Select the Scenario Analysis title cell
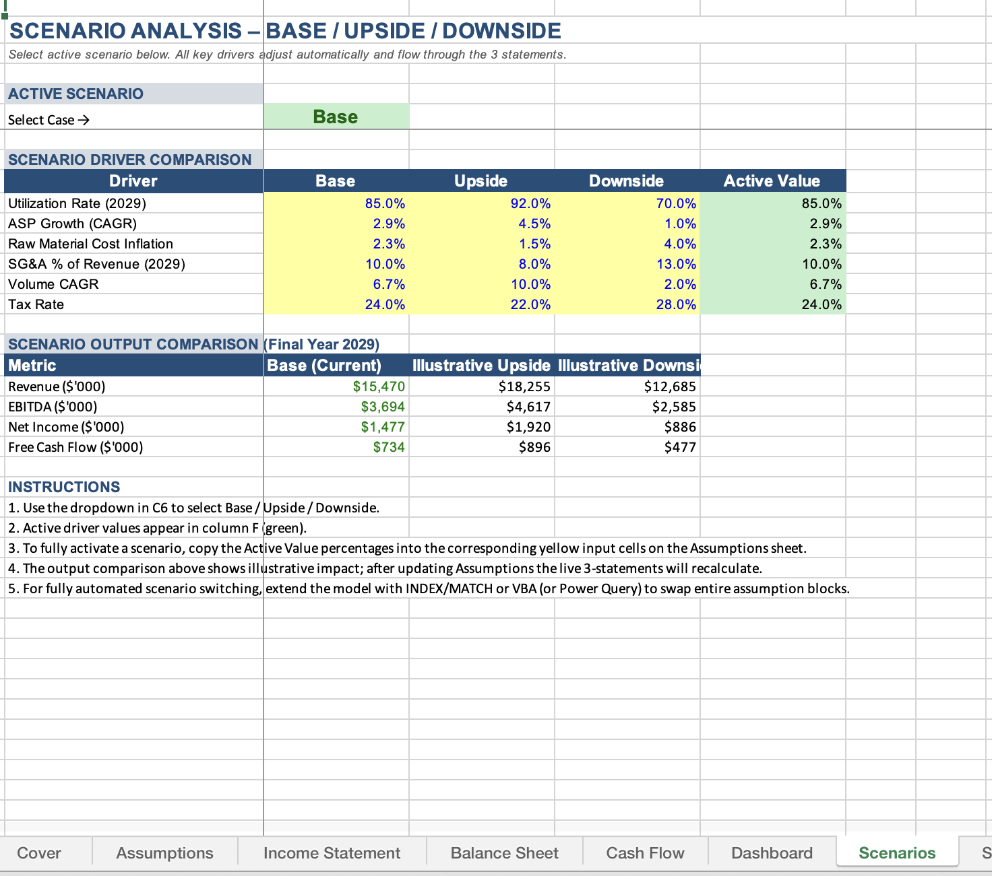This screenshot has height=876, width=992. [x=285, y=31]
